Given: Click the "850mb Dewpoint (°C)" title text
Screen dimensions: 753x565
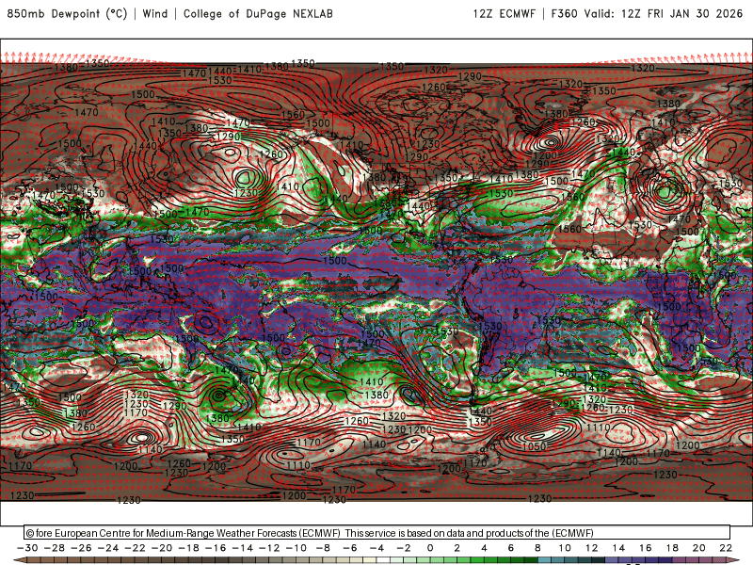Looking at the screenshot, I should (67, 13).
